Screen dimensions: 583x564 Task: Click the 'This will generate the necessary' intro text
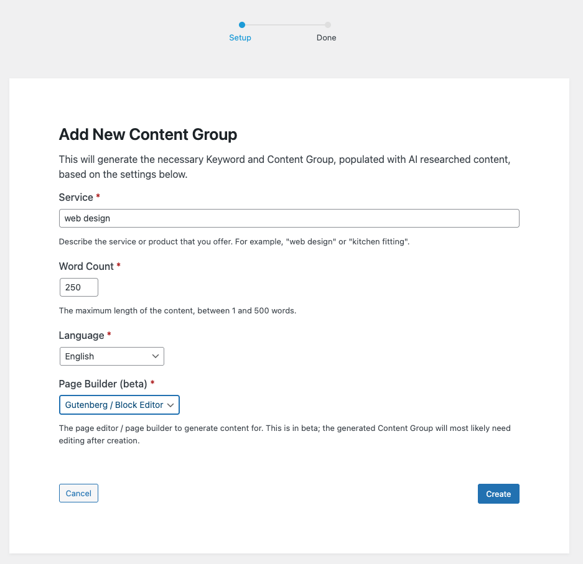coord(284,167)
